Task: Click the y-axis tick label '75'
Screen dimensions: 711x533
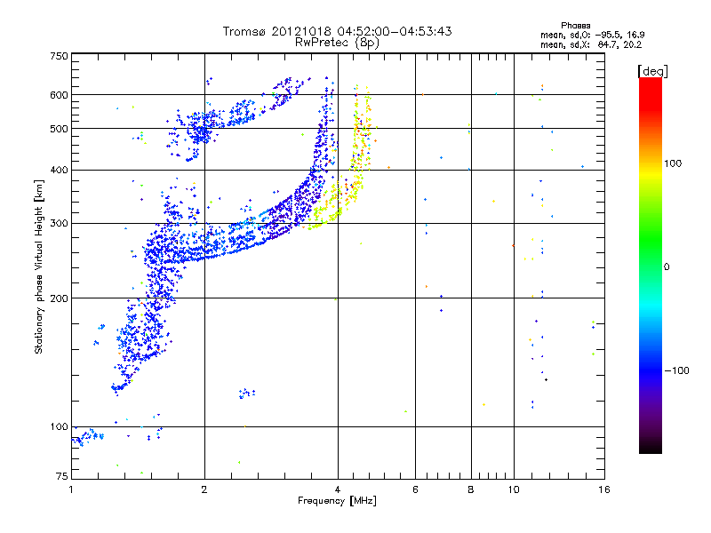Action: (62, 476)
